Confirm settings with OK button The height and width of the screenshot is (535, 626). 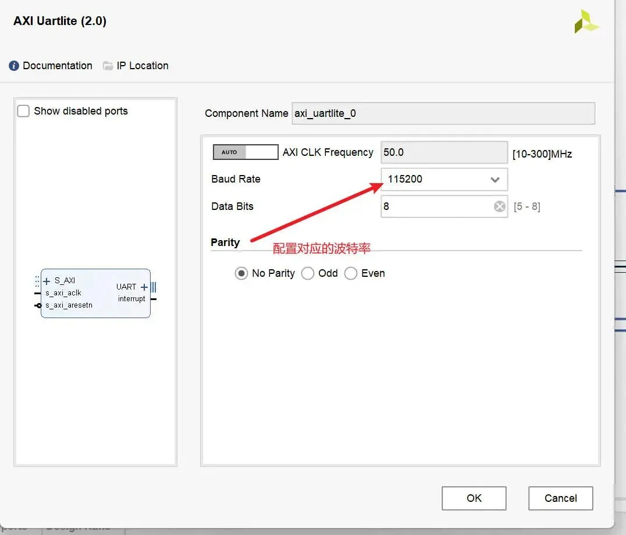click(x=474, y=498)
